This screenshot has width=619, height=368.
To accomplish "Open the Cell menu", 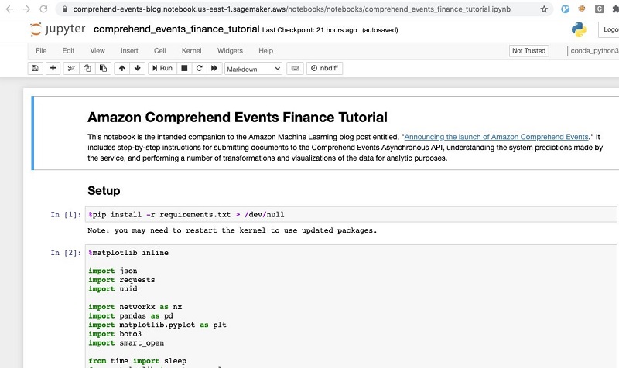I will pos(160,50).
